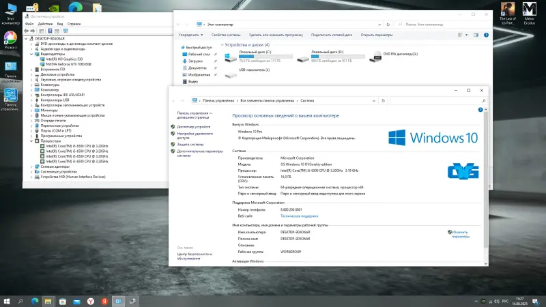Select DVD RW дисковод drive
Image resolution: width=546 pixels, height=307 pixels.
(394, 56)
